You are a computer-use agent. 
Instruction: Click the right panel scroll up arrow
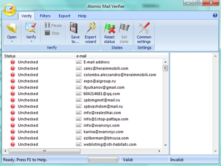click(215, 56)
